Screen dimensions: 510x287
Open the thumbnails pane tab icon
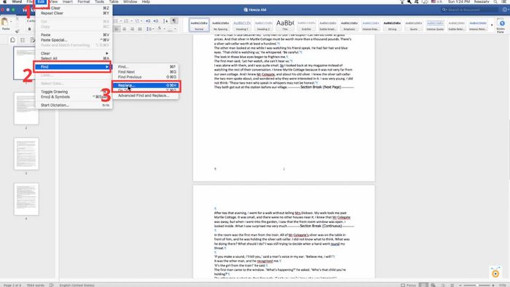click(x=12, y=40)
